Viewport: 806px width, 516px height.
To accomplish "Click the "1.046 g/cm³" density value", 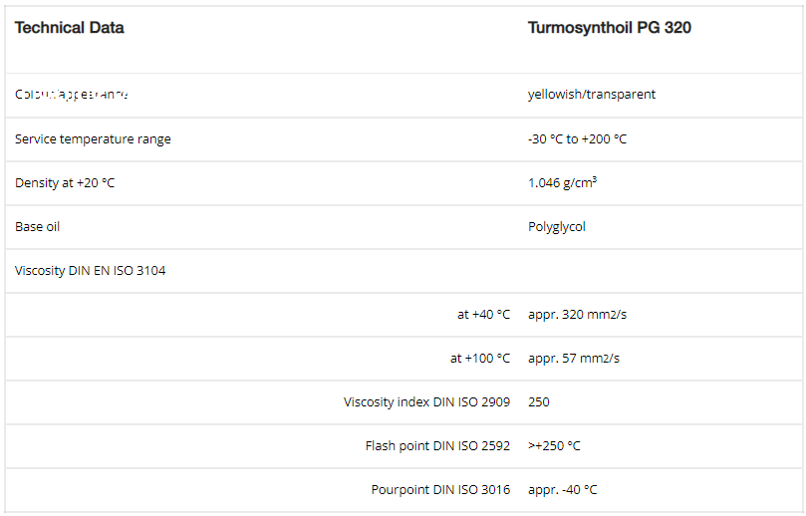I will point(562,183).
